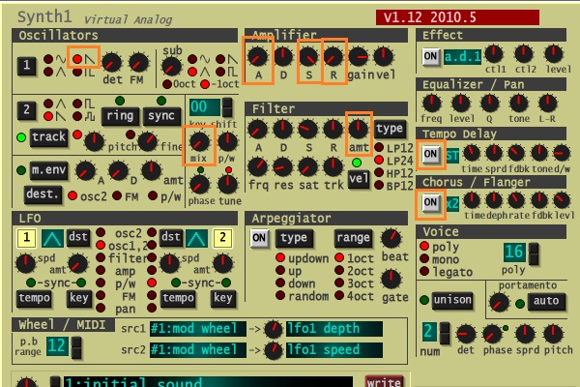
Task: Open the a.d.1 effect type selector
Action: coord(463,57)
